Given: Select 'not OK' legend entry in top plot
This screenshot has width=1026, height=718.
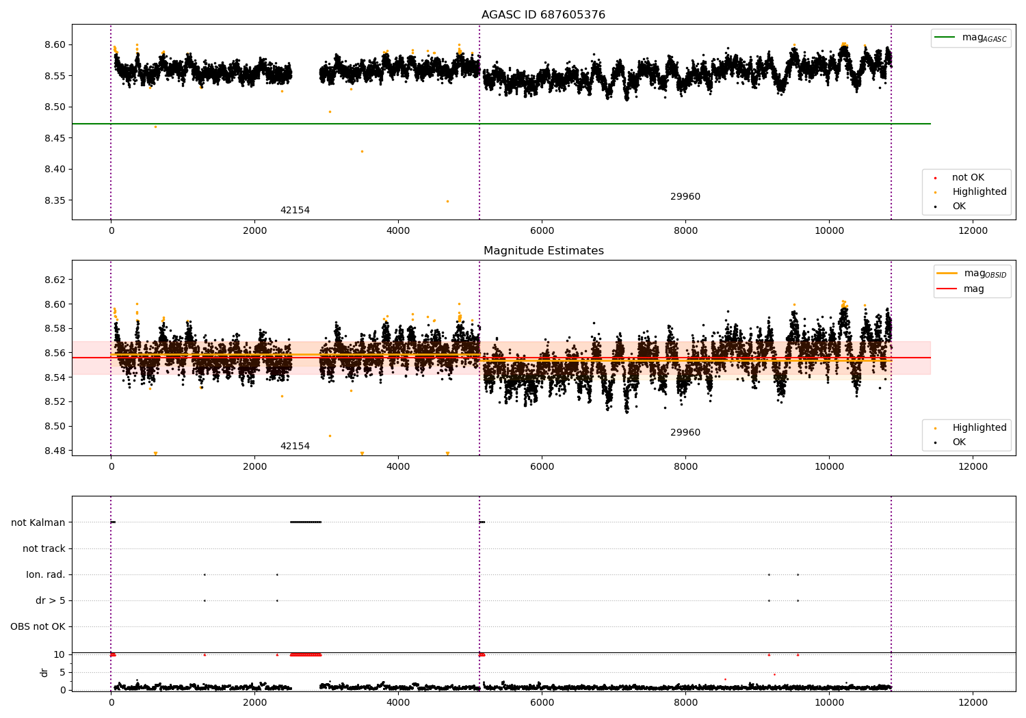Looking at the screenshot, I should [968, 178].
